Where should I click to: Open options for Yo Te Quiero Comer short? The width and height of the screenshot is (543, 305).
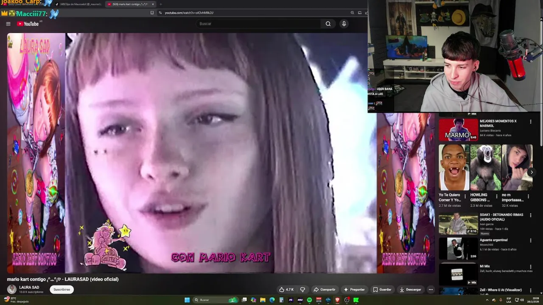(465, 197)
